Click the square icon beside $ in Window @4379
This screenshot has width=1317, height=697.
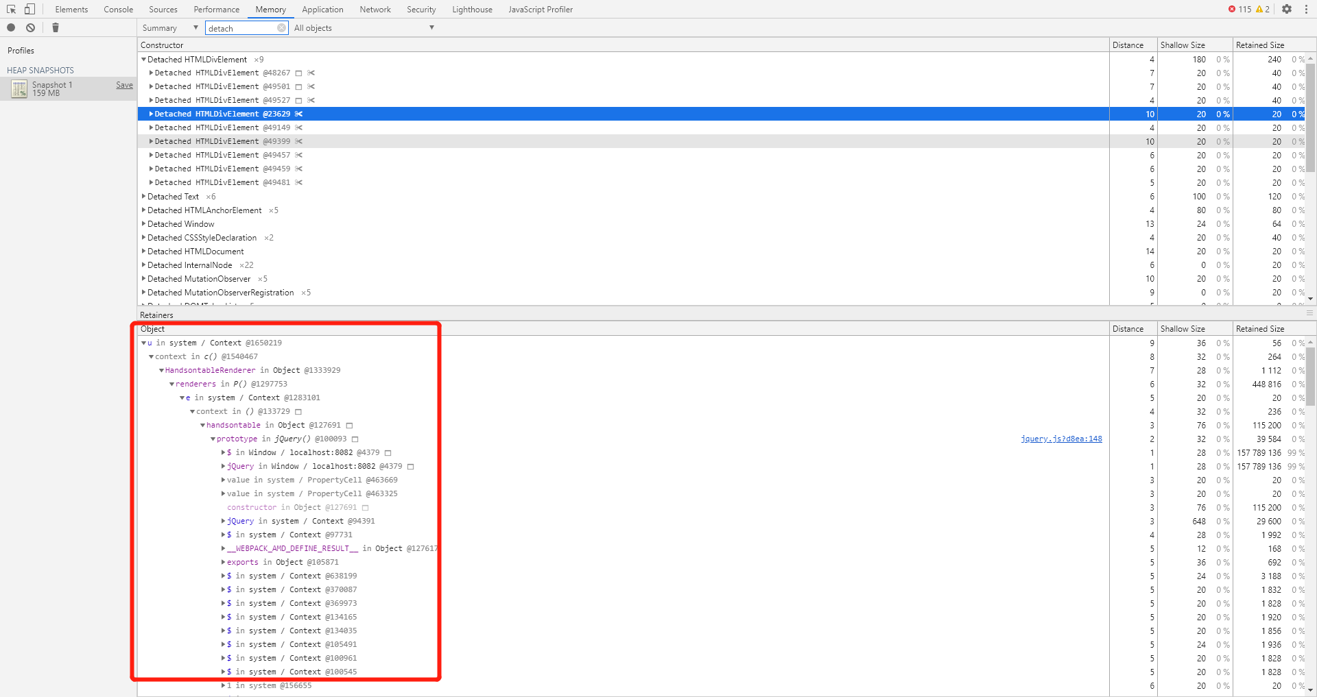pyautogui.click(x=388, y=452)
